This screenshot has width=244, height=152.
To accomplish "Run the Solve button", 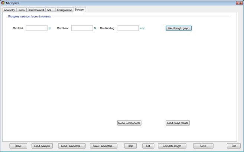I will click(203, 146).
